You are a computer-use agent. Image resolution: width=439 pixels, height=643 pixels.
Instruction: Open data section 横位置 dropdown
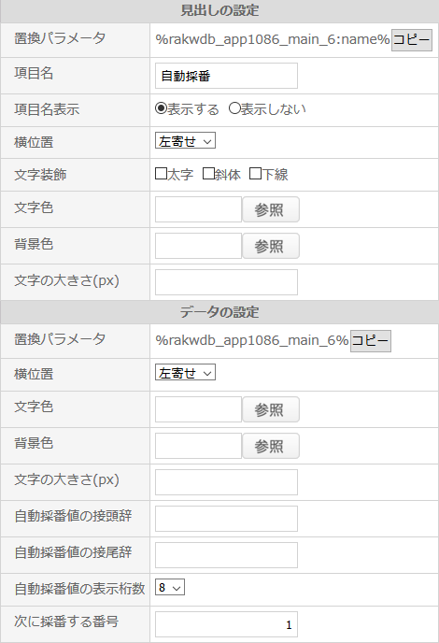(185, 372)
